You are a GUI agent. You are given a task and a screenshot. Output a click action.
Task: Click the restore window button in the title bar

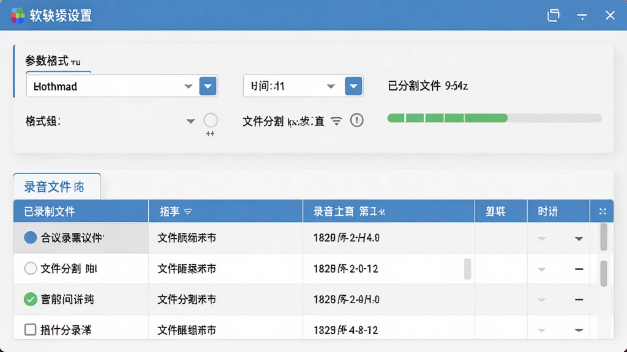point(554,15)
